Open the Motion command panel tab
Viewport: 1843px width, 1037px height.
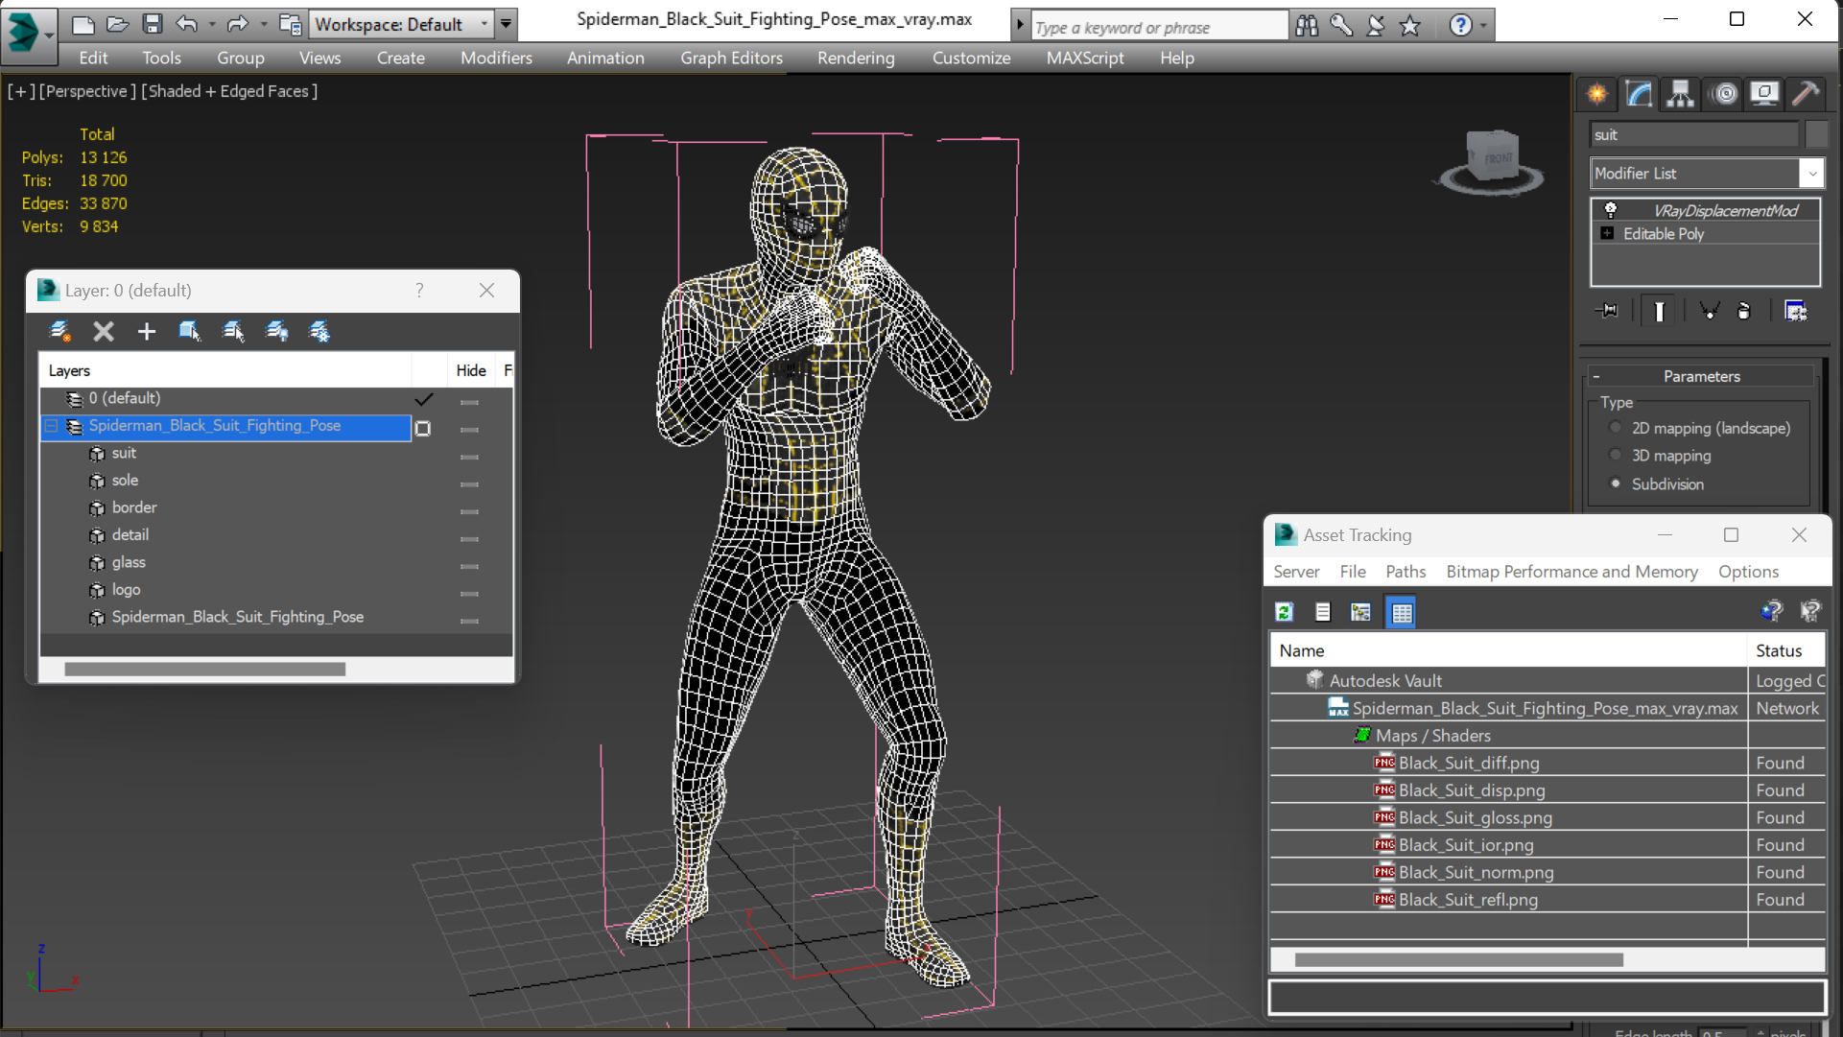click(x=1724, y=94)
